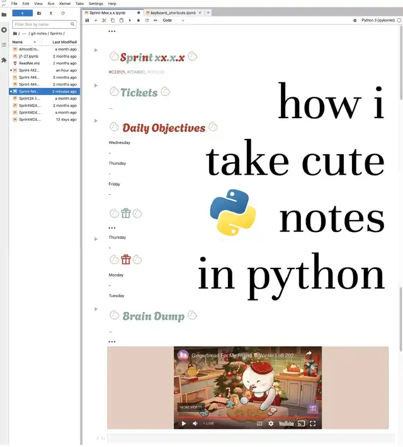Open YouTube video settings gear
The image size is (403, 447).
click(x=271, y=423)
